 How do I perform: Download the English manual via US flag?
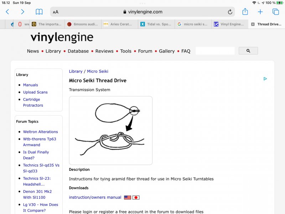point(128,198)
